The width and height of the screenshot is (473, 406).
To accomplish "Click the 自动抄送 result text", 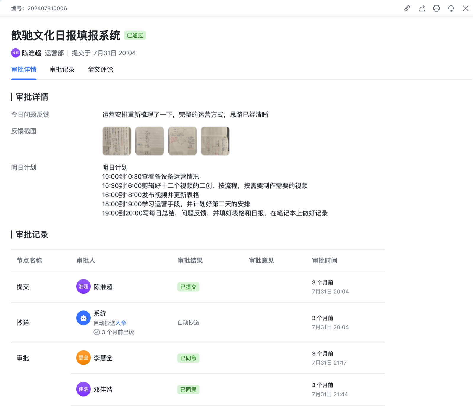I will point(188,323).
